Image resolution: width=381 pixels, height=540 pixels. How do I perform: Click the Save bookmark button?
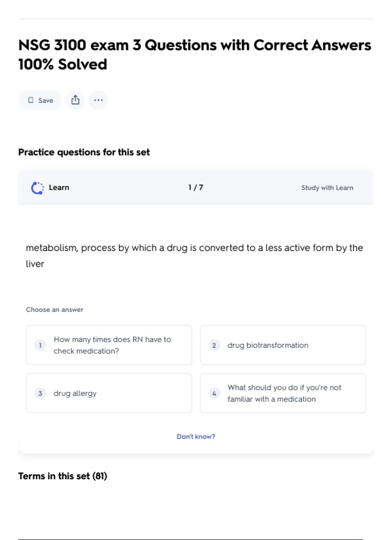click(x=40, y=100)
